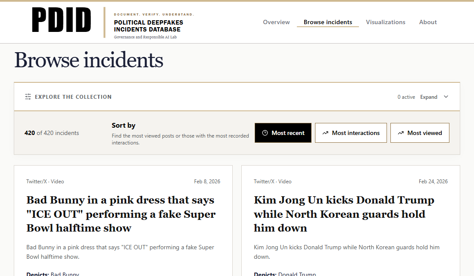Click the Sort by label

tap(123, 125)
